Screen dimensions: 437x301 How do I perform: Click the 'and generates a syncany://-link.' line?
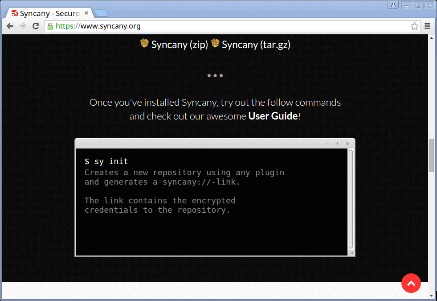click(x=162, y=182)
